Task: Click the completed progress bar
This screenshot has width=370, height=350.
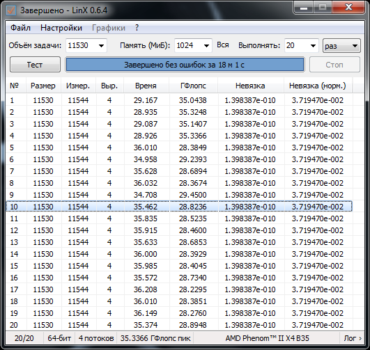Action: pyautogui.click(x=185, y=64)
